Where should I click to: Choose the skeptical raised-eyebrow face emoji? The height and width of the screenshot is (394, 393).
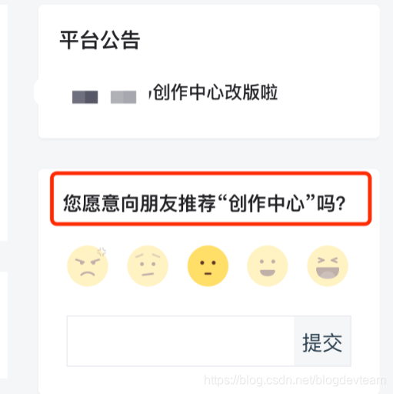click(148, 266)
